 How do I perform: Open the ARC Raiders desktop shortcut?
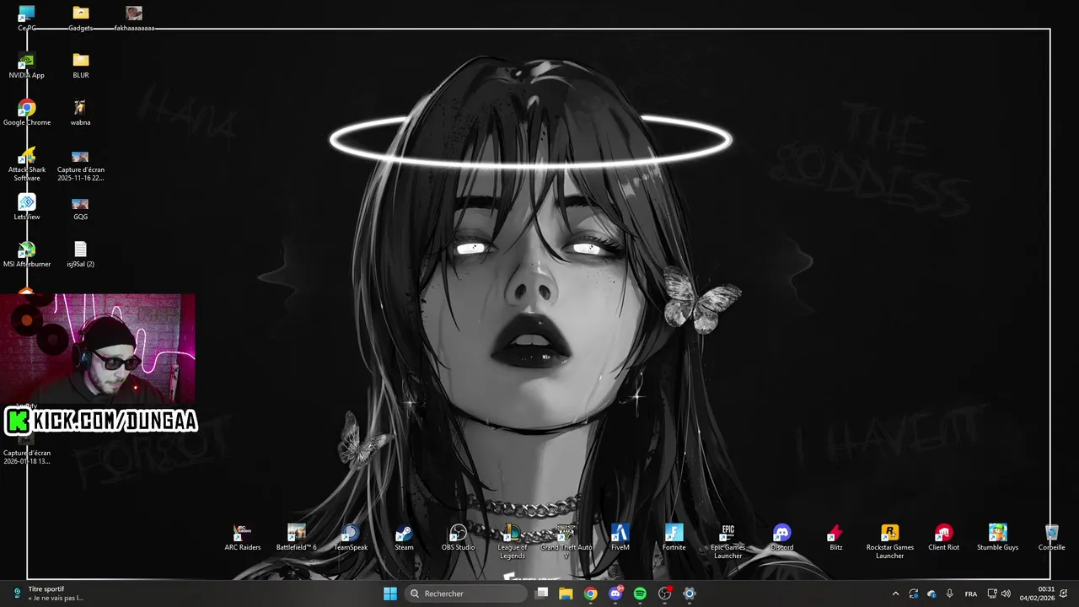tap(243, 538)
